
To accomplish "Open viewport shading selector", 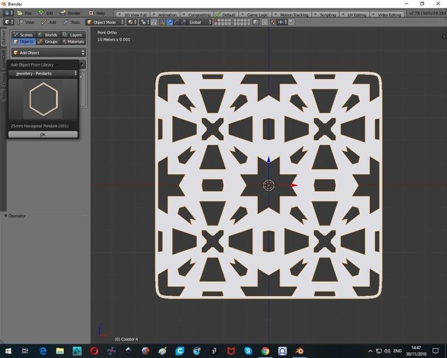I will (x=132, y=22).
